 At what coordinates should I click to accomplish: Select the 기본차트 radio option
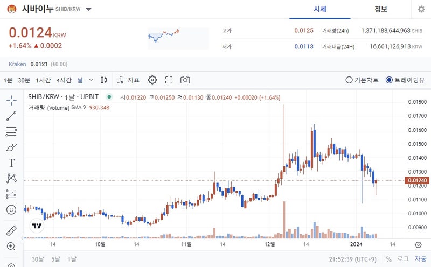362,80
